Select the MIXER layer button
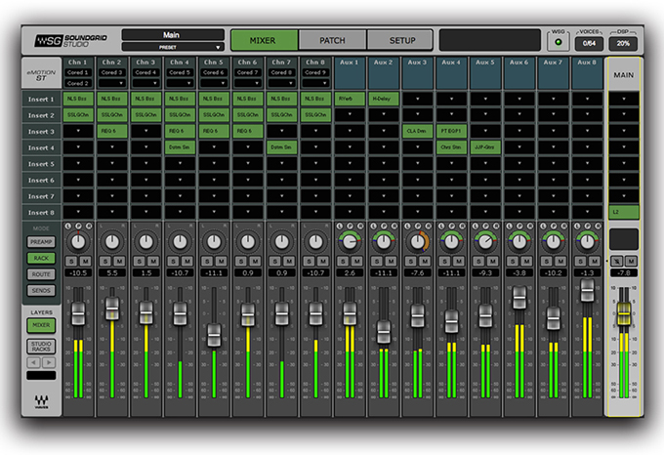Viewport: 664px width, 455px height. (x=41, y=325)
